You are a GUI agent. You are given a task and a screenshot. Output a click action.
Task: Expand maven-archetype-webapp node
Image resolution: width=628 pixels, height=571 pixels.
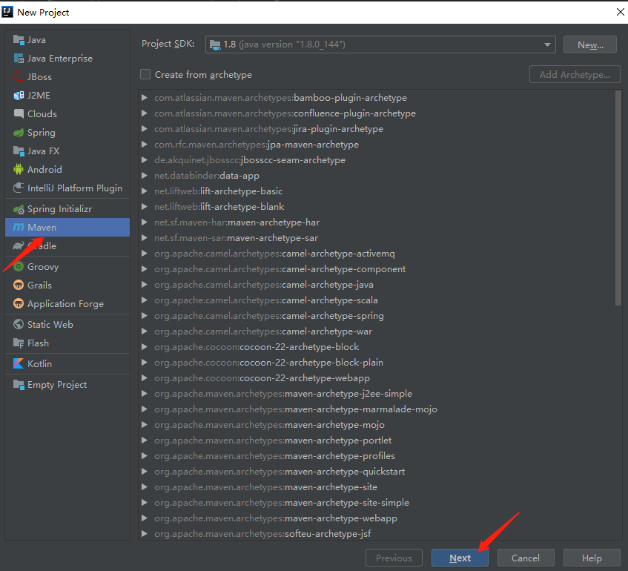coord(145,518)
